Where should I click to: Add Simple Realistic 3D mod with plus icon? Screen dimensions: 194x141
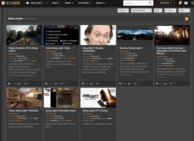(x=39, y=28)
